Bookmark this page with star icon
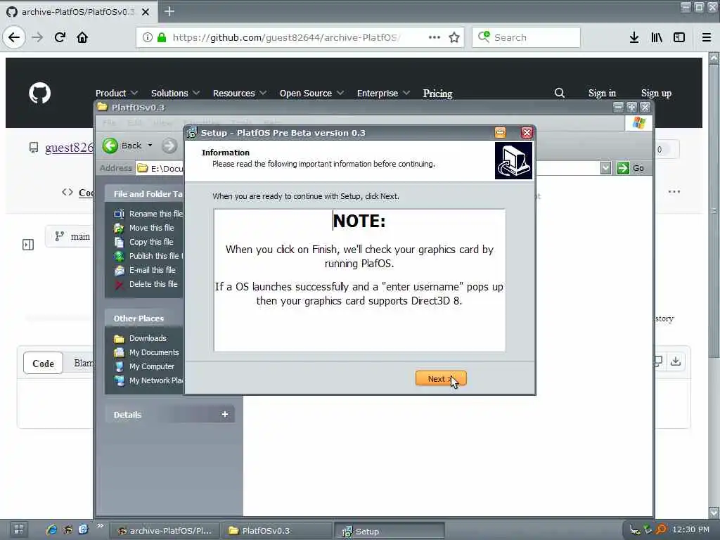Screen dimensions: 720x540 (454, 37)
